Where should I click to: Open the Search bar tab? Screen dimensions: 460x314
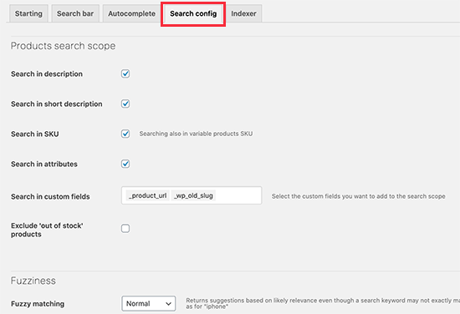tap(75, 13)
